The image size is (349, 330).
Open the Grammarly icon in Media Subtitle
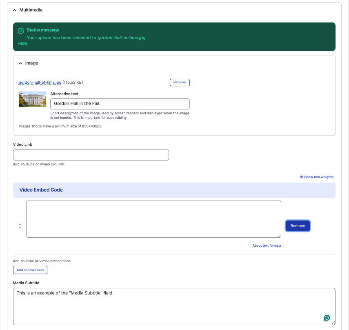(327, 318)
